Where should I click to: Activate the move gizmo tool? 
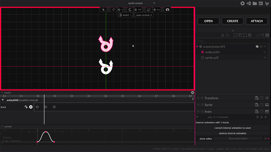click(114, 10)
